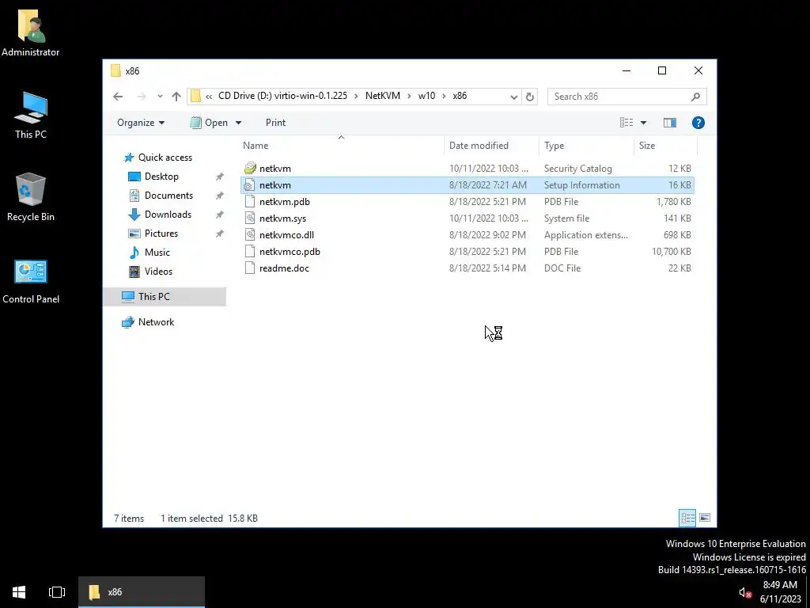Sort by Size column header
810x608 pixels.
pos(665,146)
